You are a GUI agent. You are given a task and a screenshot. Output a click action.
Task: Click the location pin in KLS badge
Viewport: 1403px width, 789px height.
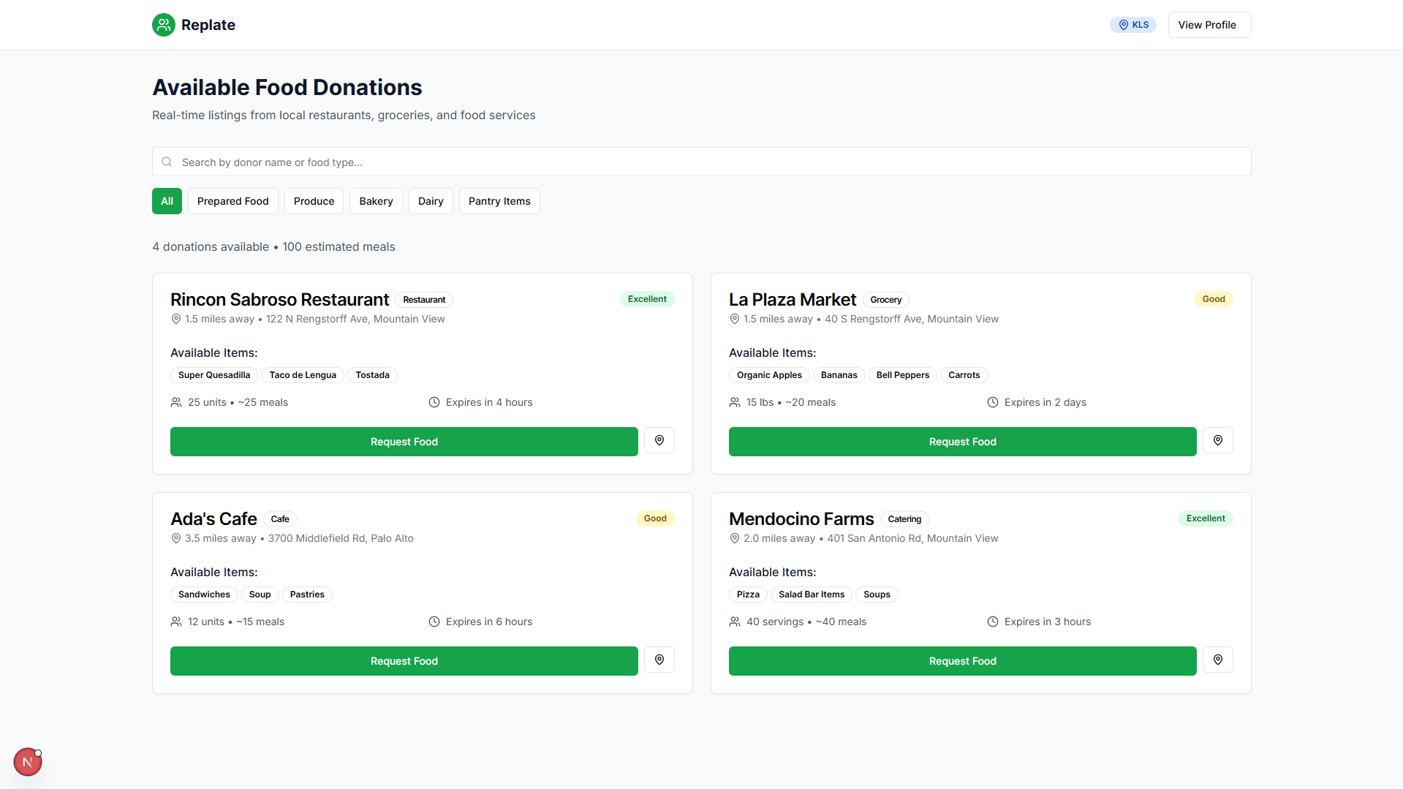pyautogui.click(x=1124, y=25)
